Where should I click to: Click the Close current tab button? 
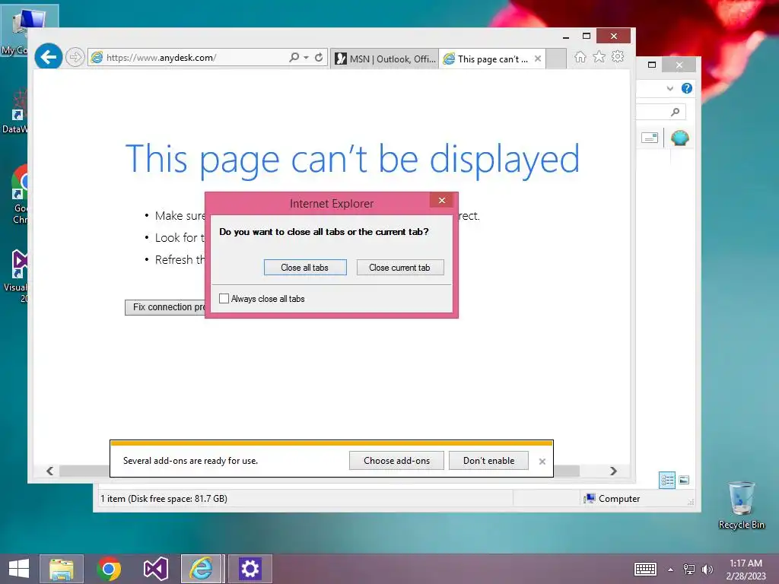tap(400, 267)
